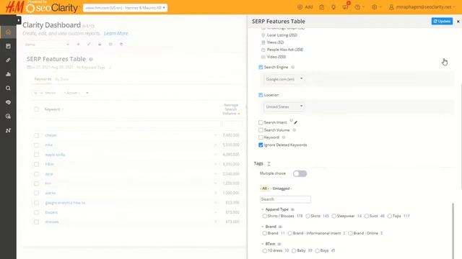The width and height of the screenshot is (462, 259).
Task: Select the Untagged filter
Action: [281, 188]
